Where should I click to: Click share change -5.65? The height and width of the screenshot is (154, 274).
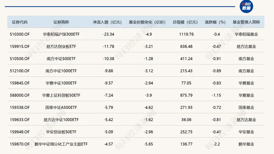click(148, 144)
